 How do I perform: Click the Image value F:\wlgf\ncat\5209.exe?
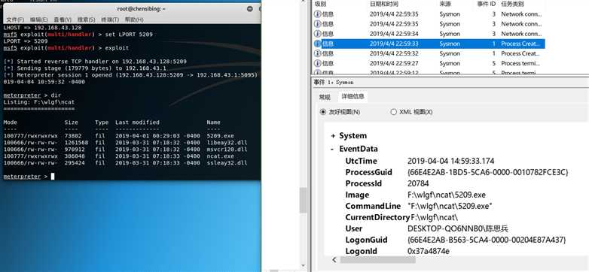tap(447, 195)
